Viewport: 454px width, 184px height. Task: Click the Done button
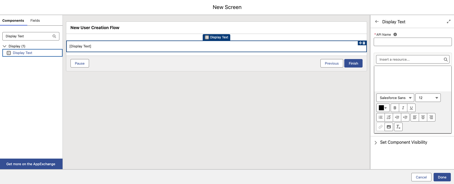442,177
